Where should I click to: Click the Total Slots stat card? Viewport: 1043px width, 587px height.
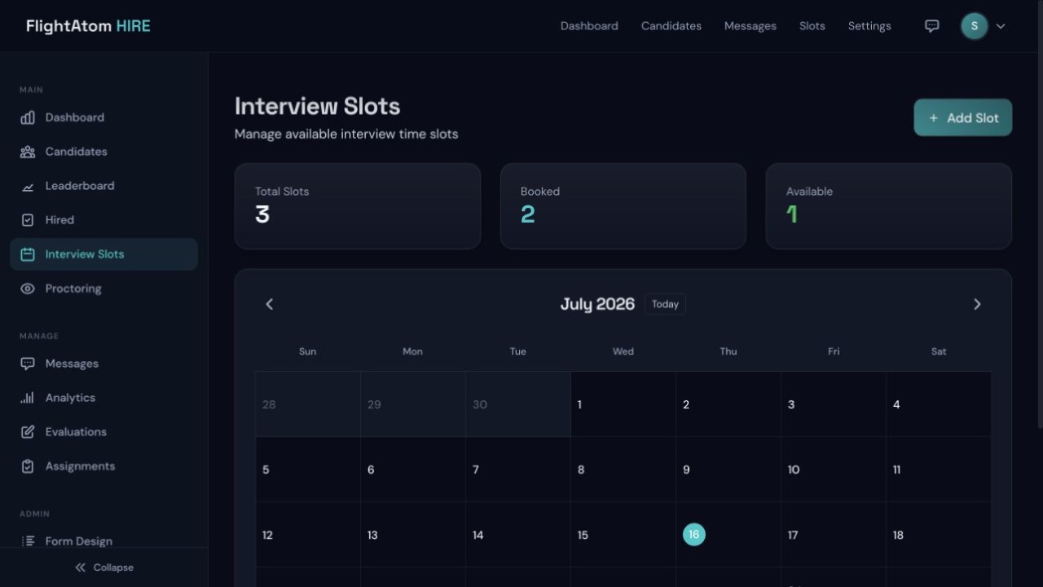pyautogui.click(x=358, y=206)
